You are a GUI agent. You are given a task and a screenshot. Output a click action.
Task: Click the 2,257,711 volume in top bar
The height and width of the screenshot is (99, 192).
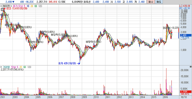click(42, 2)
